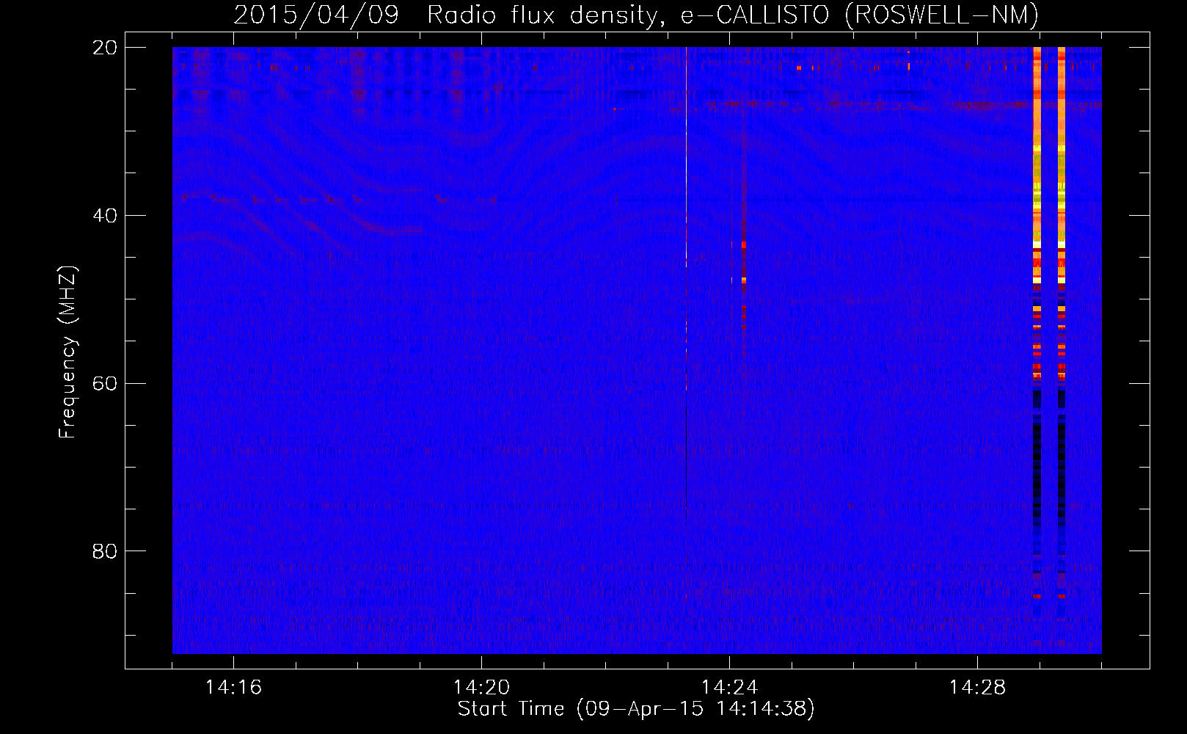The width and height of the screenshot is (1187, 734).
Task: Click the 14:28 time tick label
Action: click(x=977, y=688)
